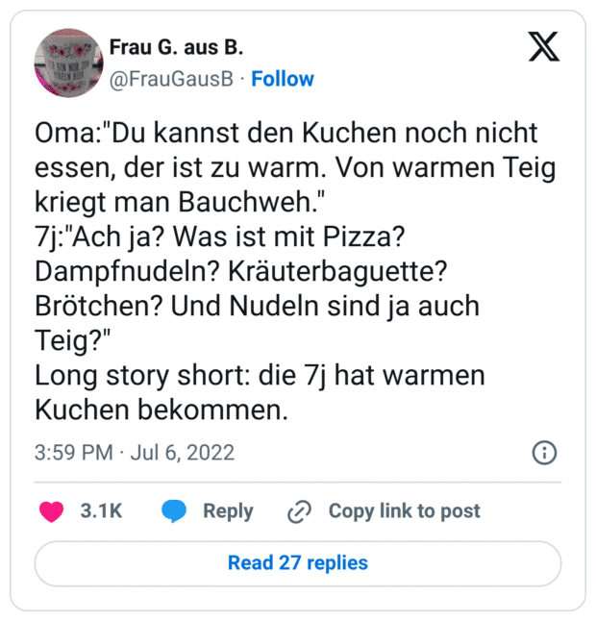The height and width of the screenshot is (621, 596).
Task: Like the post with the heart icon
Action: [51, 511]
